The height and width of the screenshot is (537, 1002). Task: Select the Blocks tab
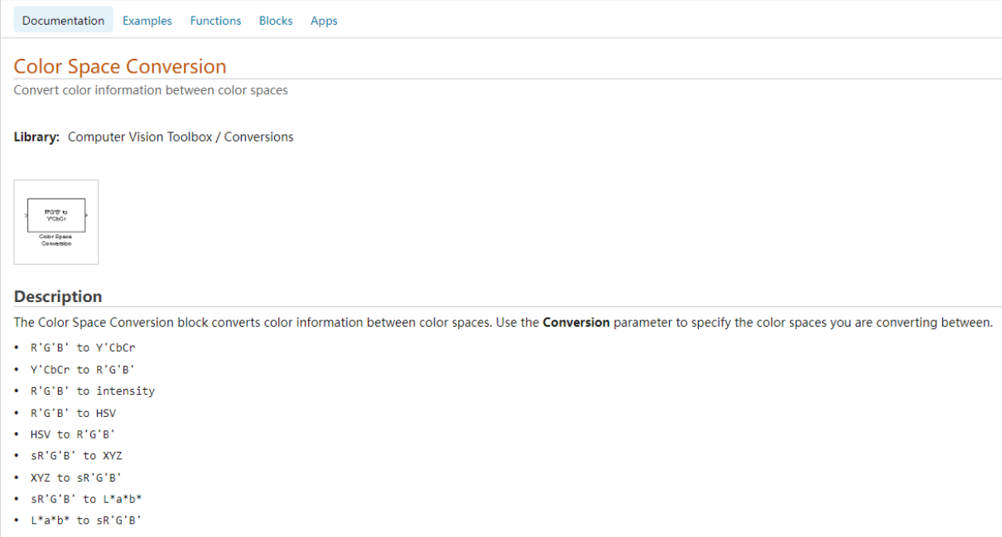(x=276, y=21)
